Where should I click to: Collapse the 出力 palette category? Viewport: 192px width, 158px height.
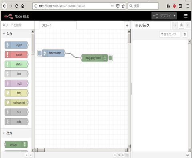coord(16,133)
